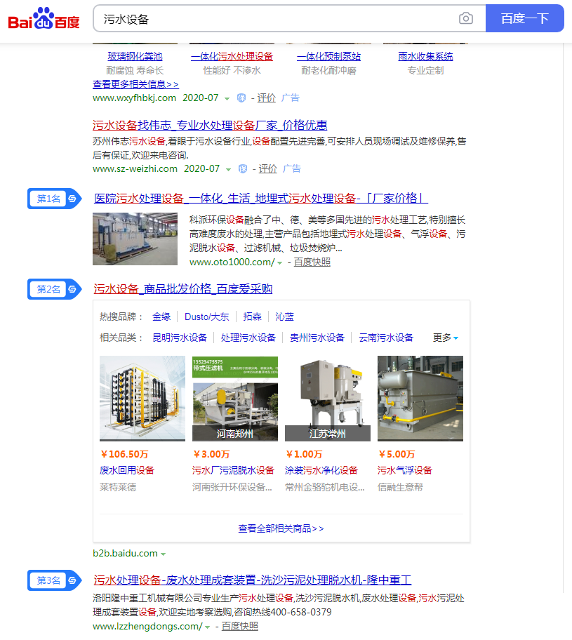The width and height of the screenshot is (572, 640).
Task: Open 贵州污水设备 category
Action: 317,338
